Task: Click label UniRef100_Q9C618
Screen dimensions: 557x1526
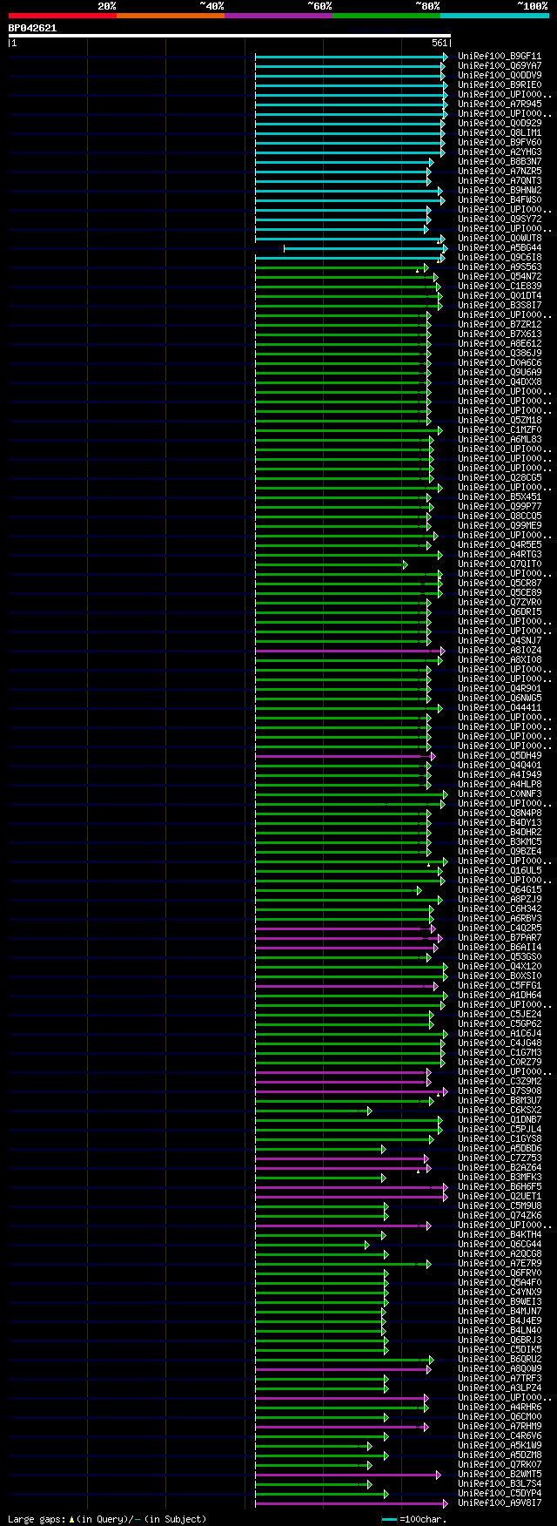Action: pos(500,257)
